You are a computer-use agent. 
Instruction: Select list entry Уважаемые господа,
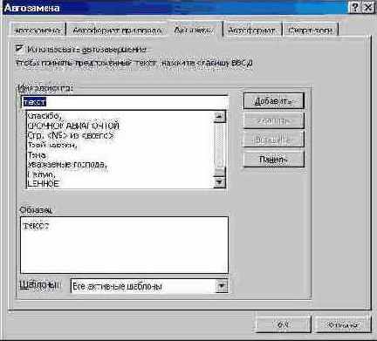point(67,165)
